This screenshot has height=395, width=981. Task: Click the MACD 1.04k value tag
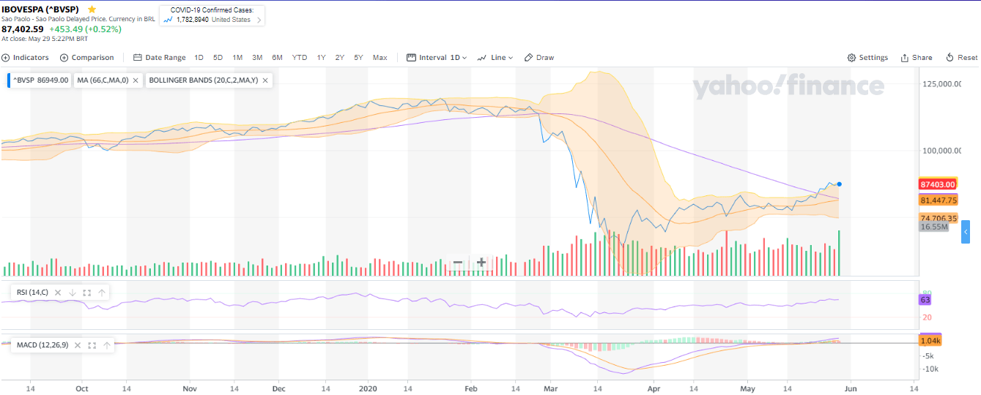[x=930, y=341]
